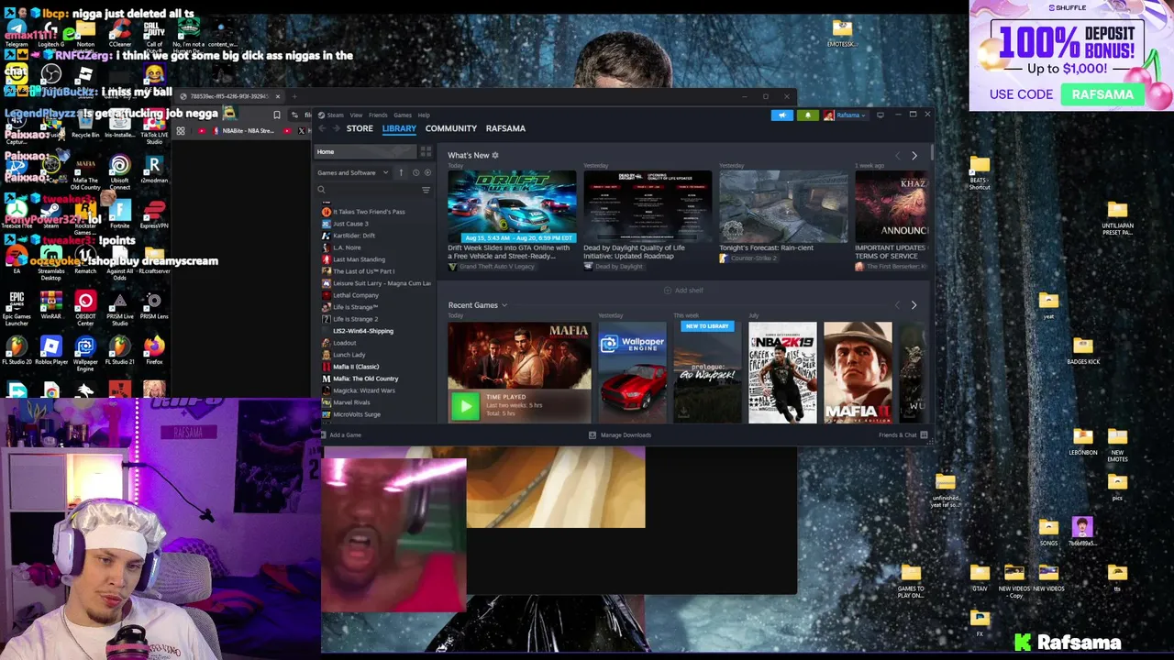The image size is (1174, 660).
Task: Show next Recent Games arrow
Action: [x=914, y=305]
